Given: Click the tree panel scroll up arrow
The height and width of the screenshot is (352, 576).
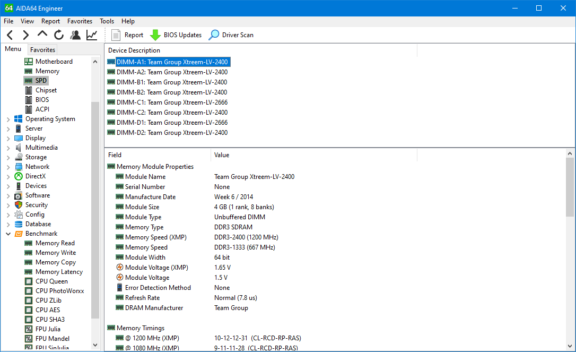Looking at the screenshot, I should point(95,62).
